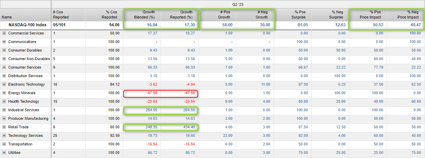
Task: Click the % Pos Surprise column header
Action: pos(293,15)
